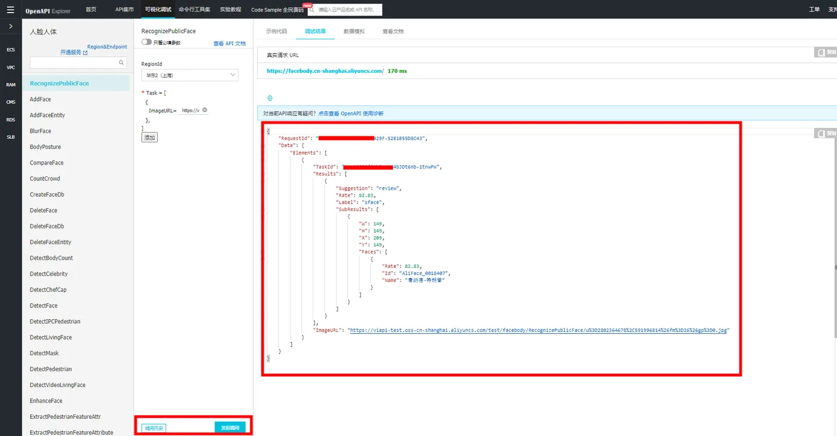The image size is (837, 436).
Task: Open RDS product shortcut
Action: (11, 120)
